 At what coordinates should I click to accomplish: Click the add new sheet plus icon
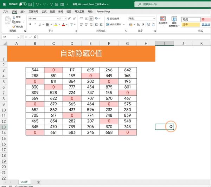[38, 182]
